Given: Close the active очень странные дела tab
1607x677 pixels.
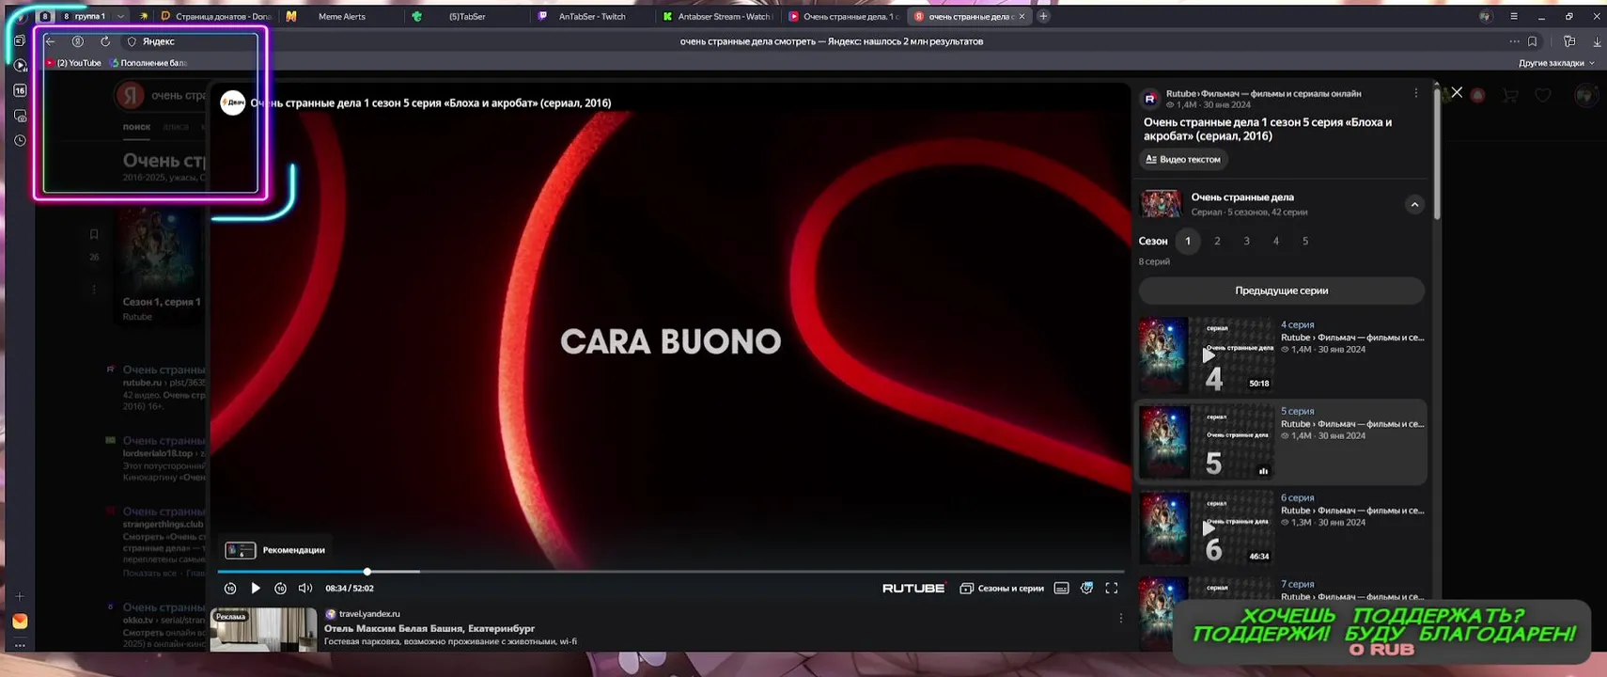Looking at the screenshot, I should (1022, 16).
